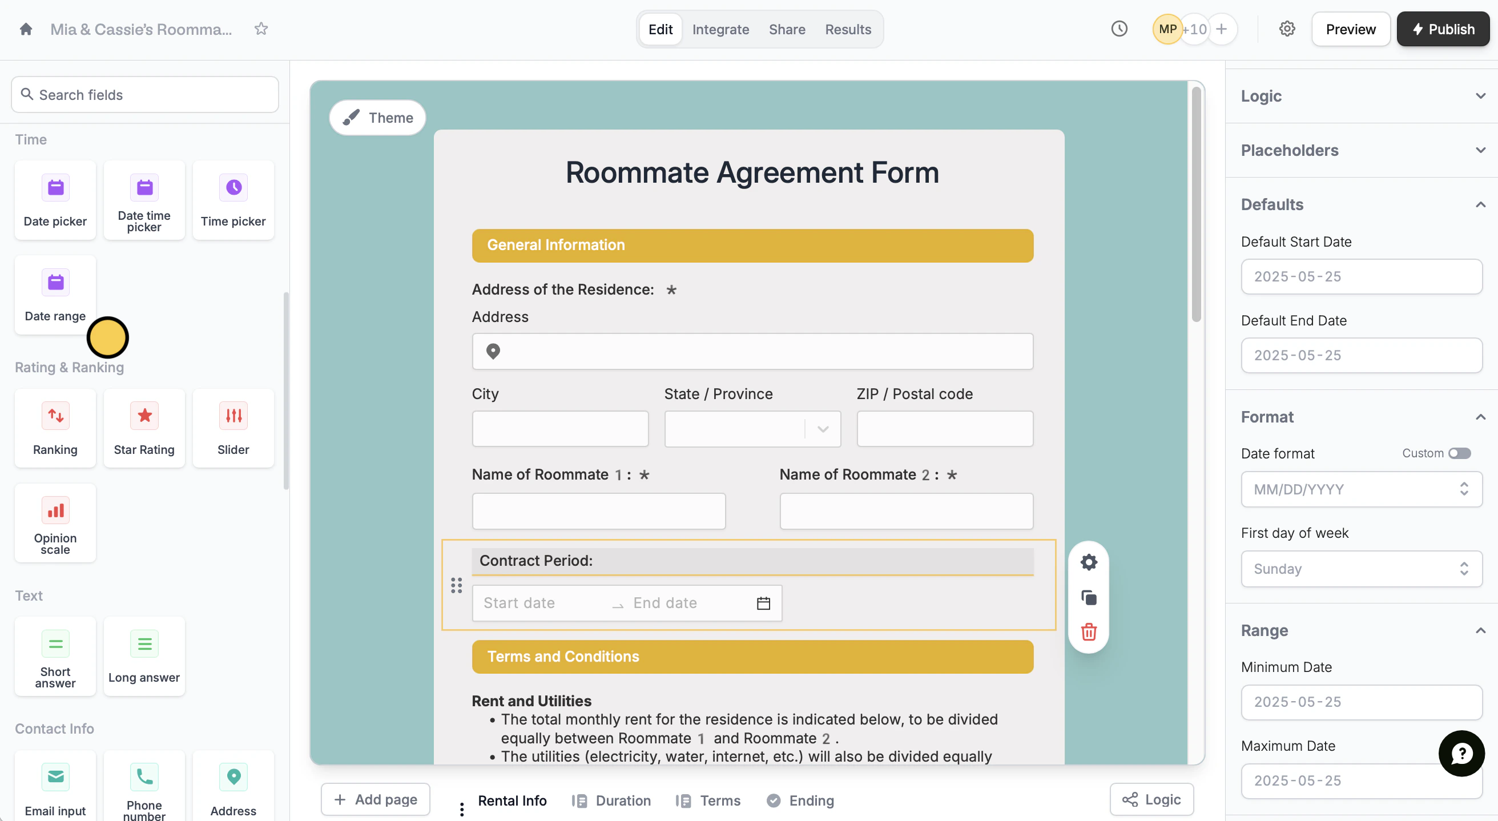Click the Publish button
Image resolution: width=1498 pixels, height=821 pixels.
coord(1443,29)
